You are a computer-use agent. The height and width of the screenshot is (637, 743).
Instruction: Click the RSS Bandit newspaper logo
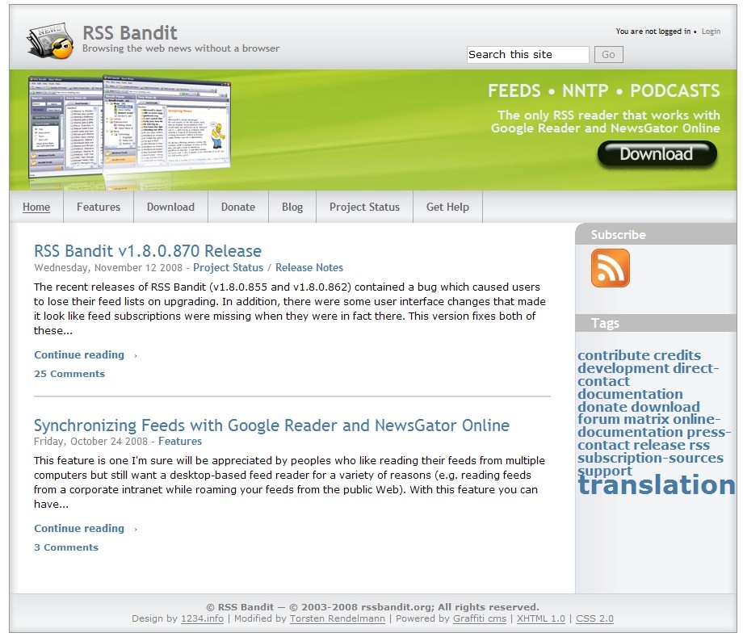pos(50,41)
